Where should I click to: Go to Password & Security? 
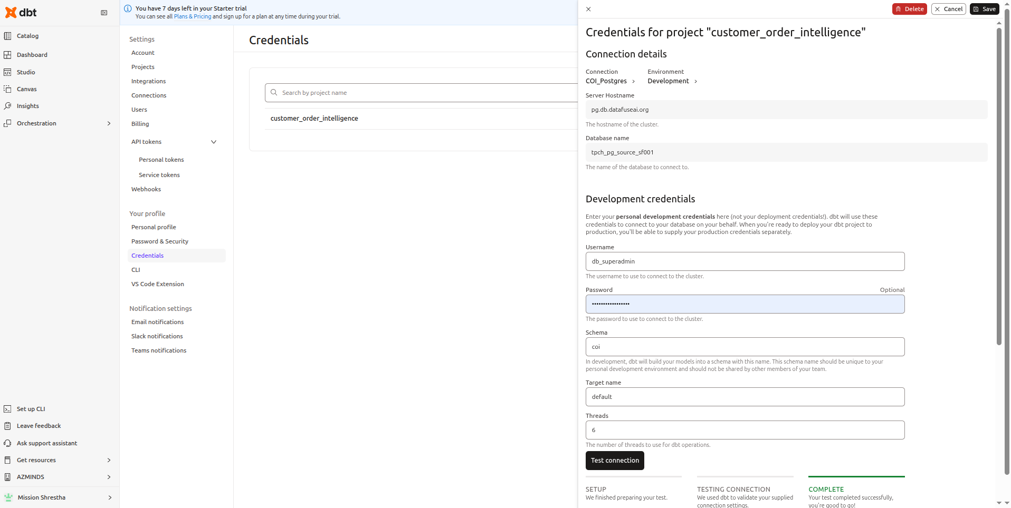(160, 241)
